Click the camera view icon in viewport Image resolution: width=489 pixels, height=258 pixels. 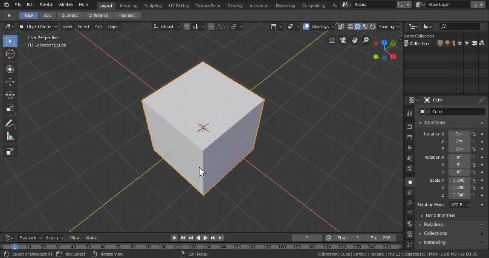pos(343,40)
